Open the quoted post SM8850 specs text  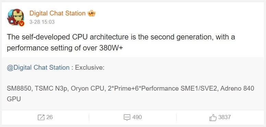(131, 94)
